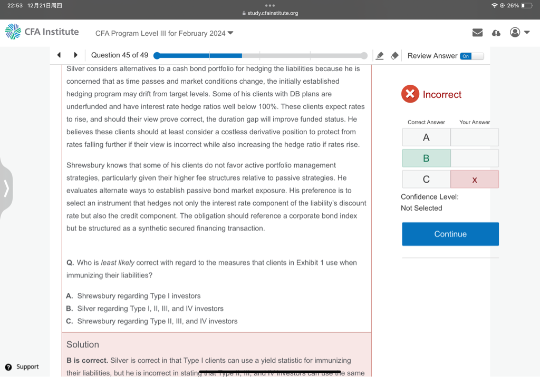Tap the three-dot multitasking menu
This screenshot has width=540, height=377.
(270, 6)
